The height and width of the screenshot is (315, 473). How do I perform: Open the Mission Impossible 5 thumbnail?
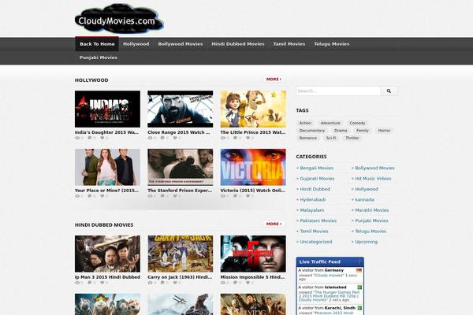point(253,254)
